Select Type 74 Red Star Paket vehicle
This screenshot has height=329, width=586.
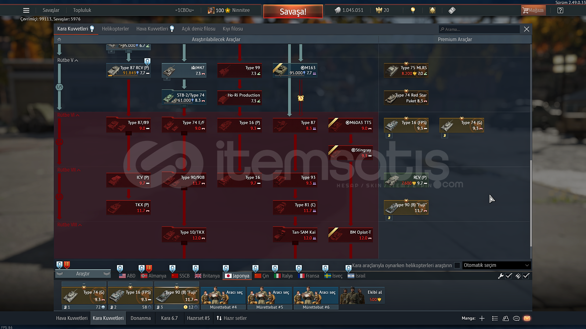coord(406,98)
